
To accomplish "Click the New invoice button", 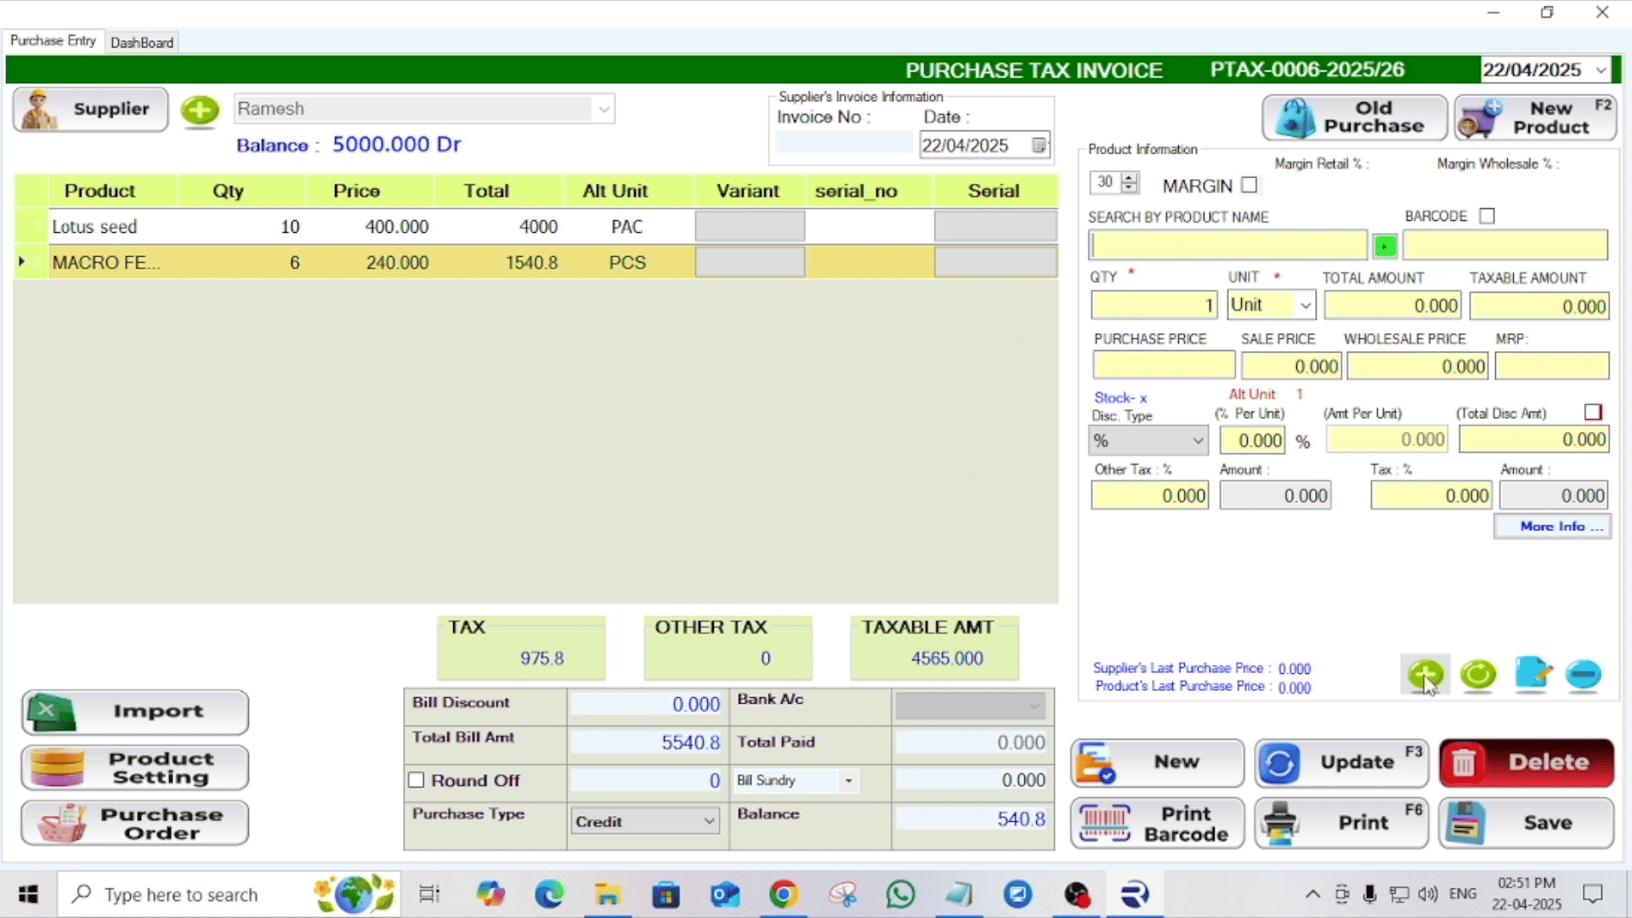I will [1157, 762].
